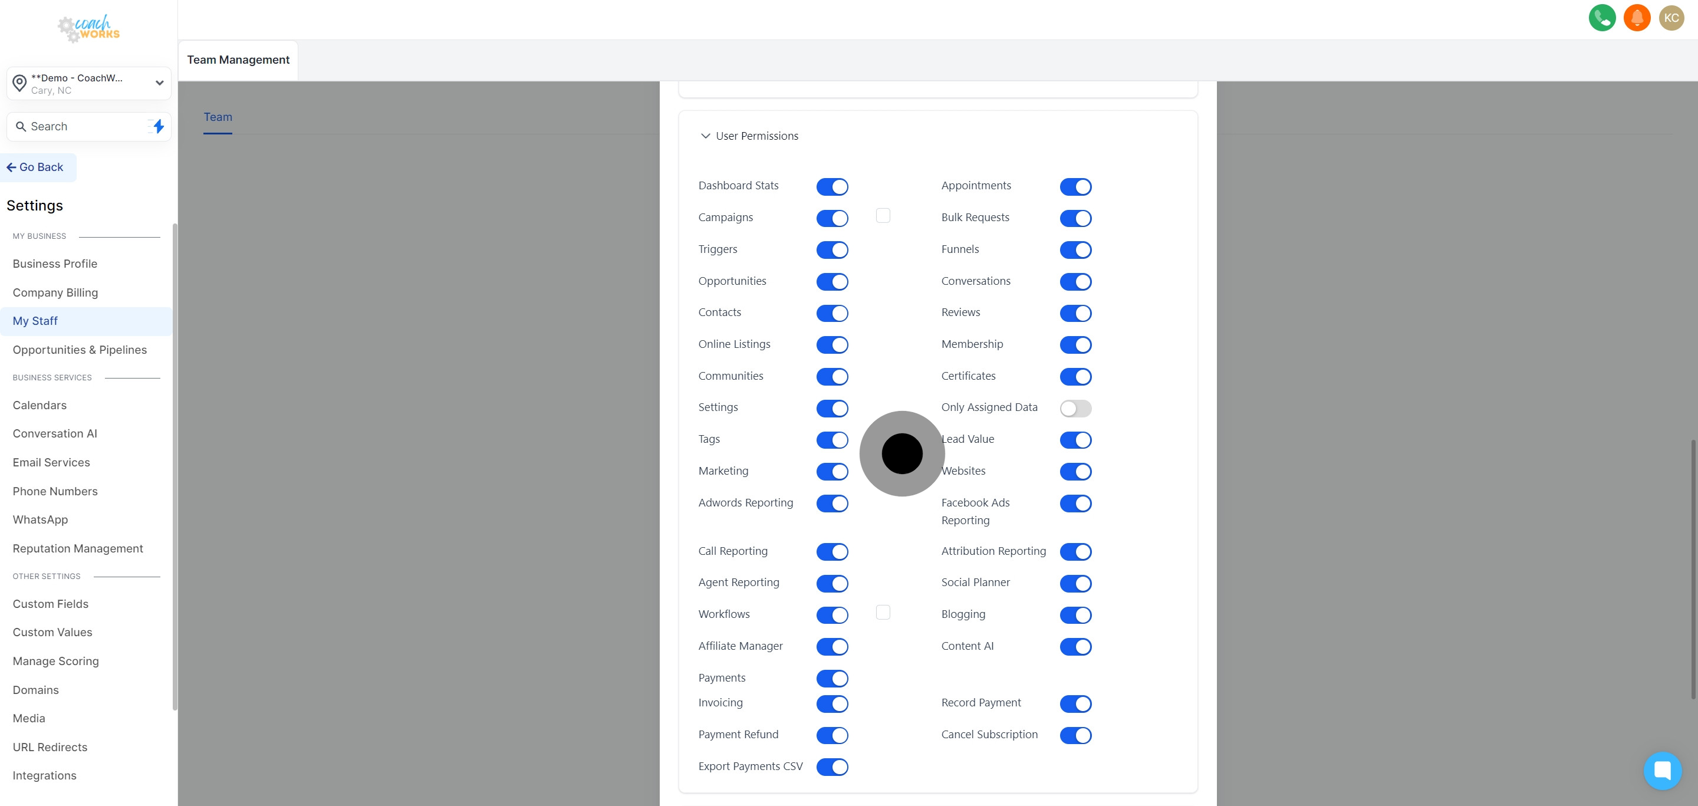This screenshot has height=806, width=1698.
Task: Check the checkbox next to Workflows
Action: (x=883, y=611)
